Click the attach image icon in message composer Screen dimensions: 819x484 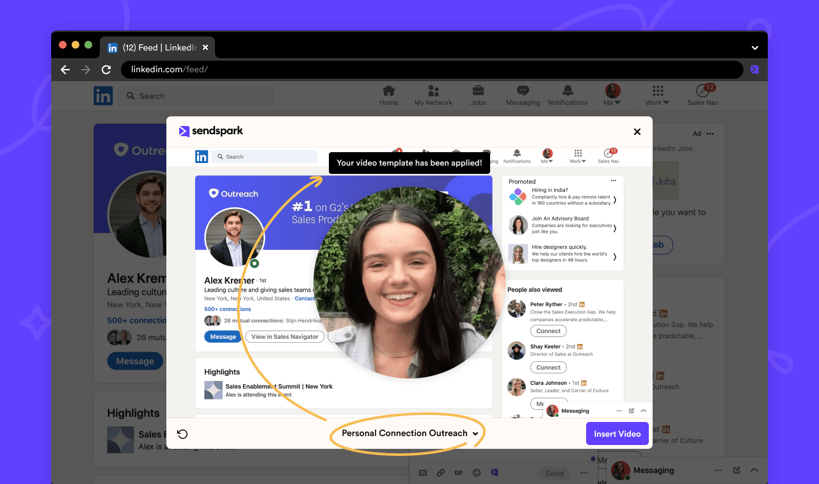coord(423,473)
